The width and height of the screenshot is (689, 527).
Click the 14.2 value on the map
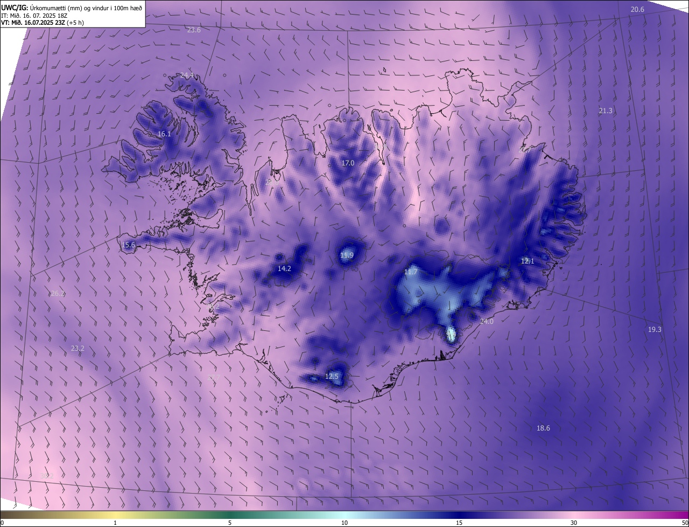tap(284, 268)
